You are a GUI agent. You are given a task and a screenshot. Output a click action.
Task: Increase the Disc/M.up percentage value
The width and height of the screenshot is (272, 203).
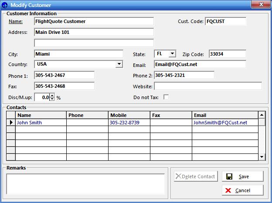pos(52,96)
